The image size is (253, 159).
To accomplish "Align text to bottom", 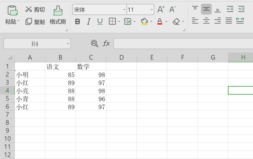I will pyautogui.click(x=217, y=10).
